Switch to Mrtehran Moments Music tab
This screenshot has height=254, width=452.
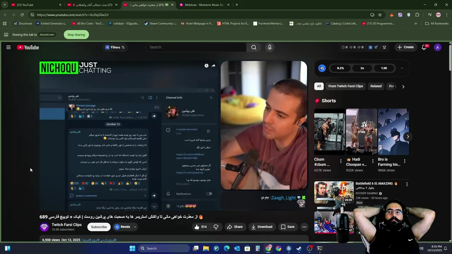pos(204,5)
